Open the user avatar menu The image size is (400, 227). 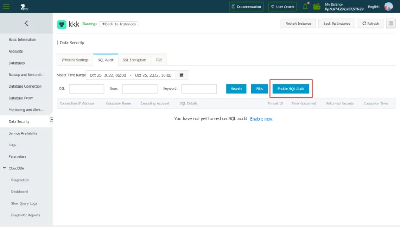[x=388, y=6]
